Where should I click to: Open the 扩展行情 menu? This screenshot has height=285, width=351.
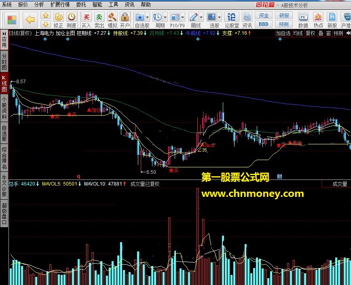coord(60,4)
